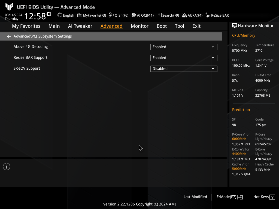Open SR-IOV Support dropdown
Image resolution: width=279 pixels, height=209 pixels.
coord(184,69)
